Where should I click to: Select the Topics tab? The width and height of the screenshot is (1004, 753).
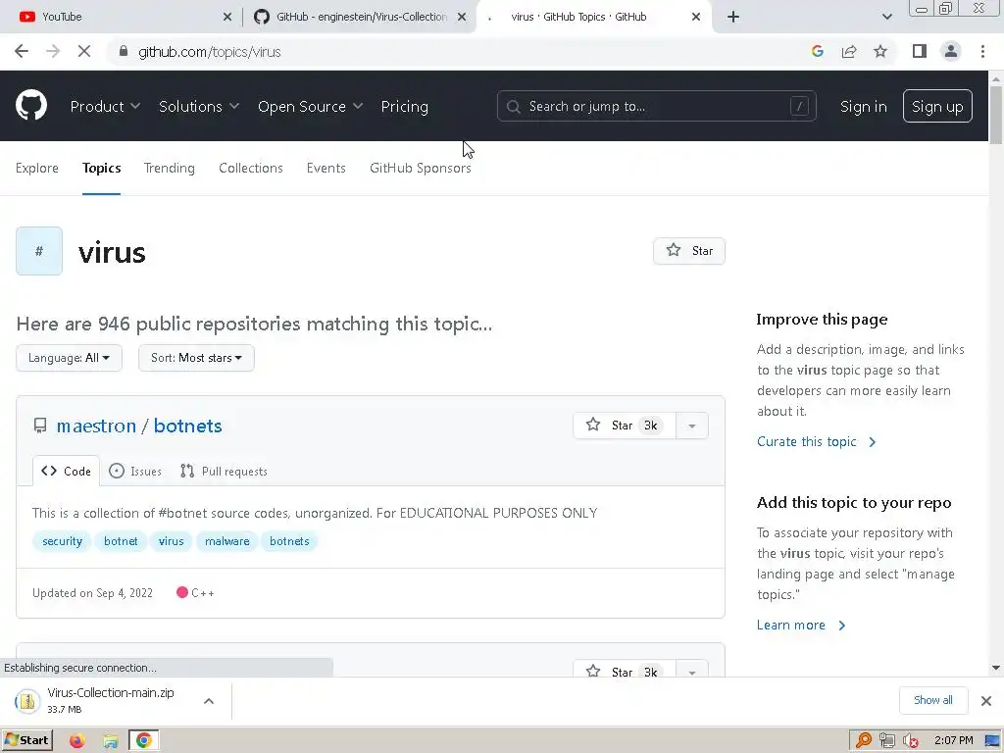pos(101,168)
